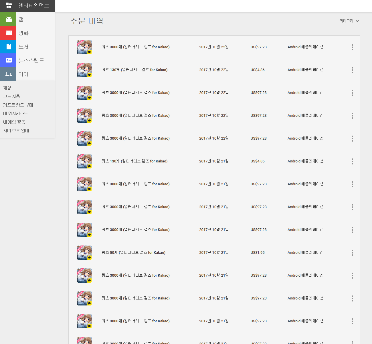Image resolution: width=372 pixels, height=344 pixels.
Task: Open more options for the US$1.95 order
Action: [352, 253]
